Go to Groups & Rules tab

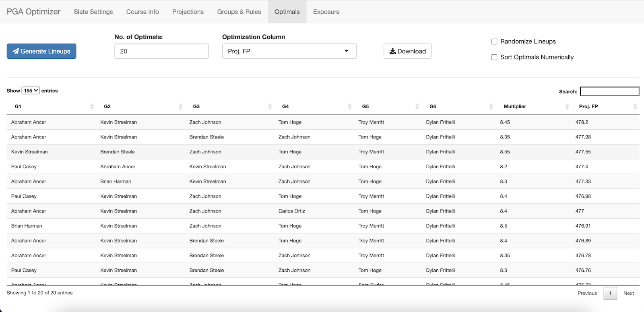[239, 12]
